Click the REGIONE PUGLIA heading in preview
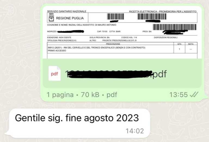Image resolution: width=209 pixels, height=142 pixels. pyautogui.click(x=70, y=18)
